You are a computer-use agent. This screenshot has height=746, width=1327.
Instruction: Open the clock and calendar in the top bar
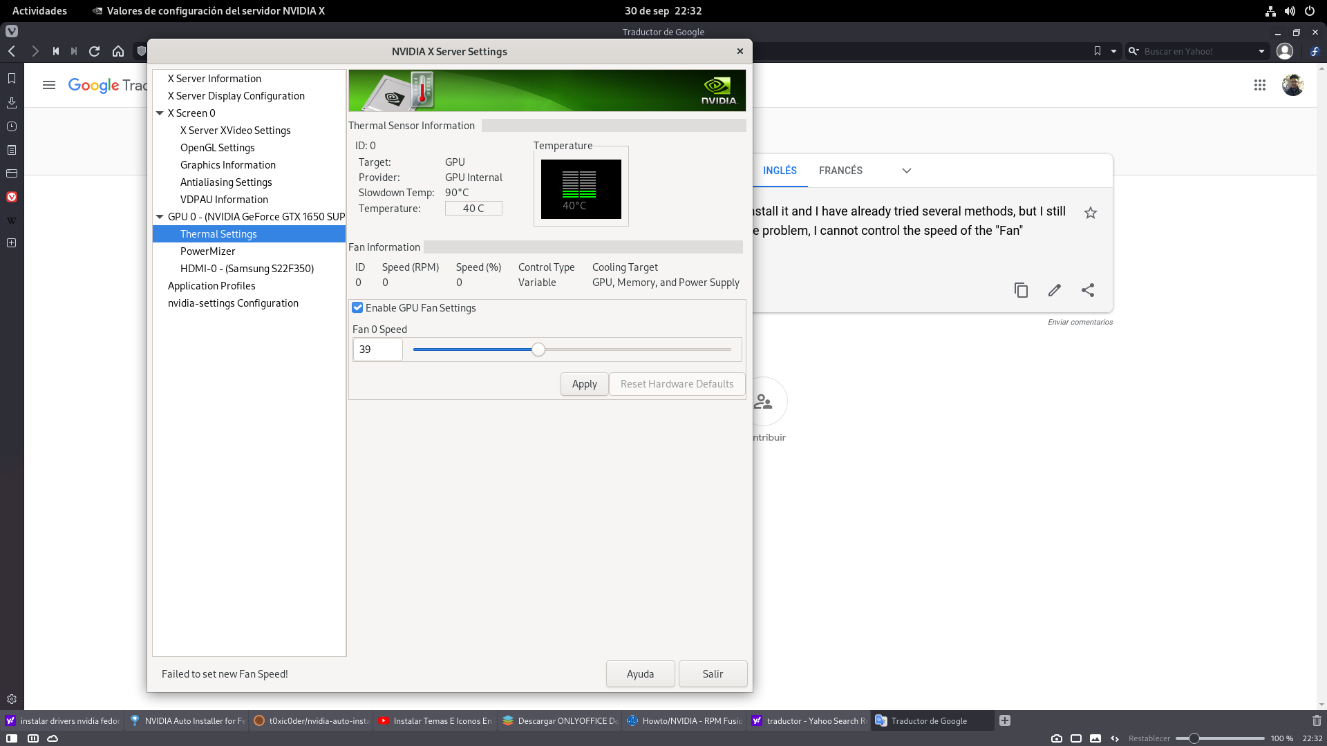663,10
